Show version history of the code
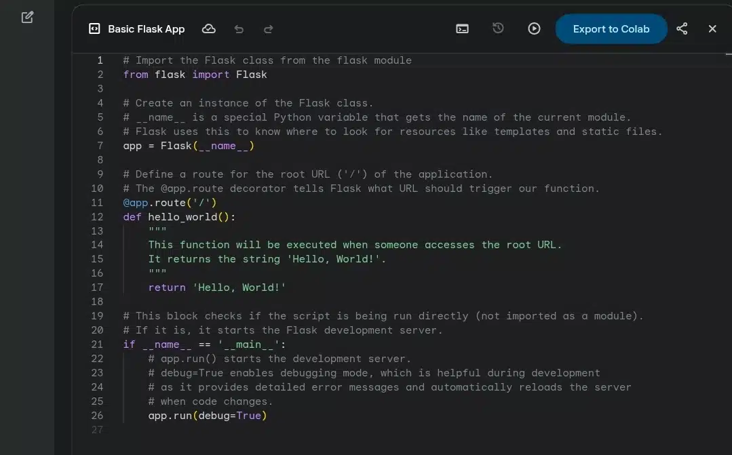 tap(498, 28)
